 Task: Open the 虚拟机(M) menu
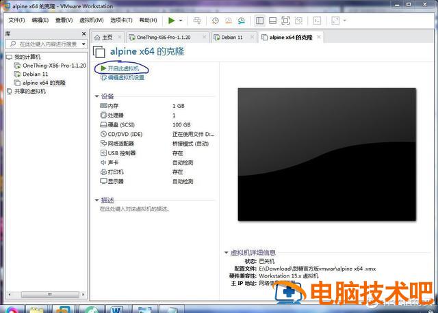pyautogui.click(x=91, y=20)
